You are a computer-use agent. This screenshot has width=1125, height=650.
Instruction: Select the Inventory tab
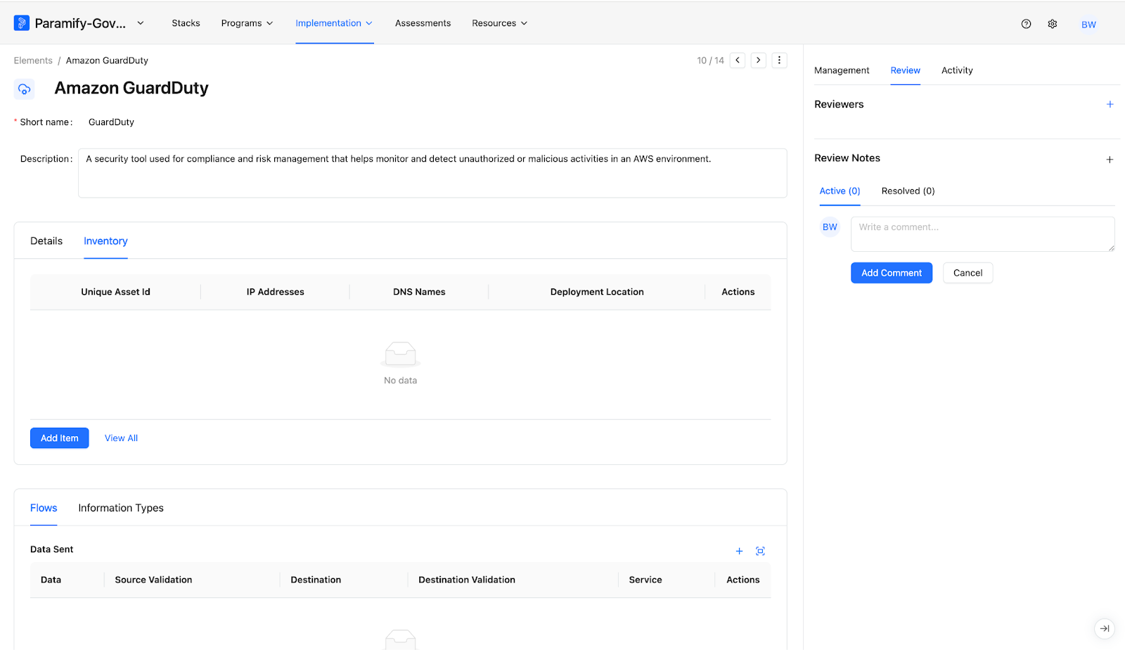point(105,241)
